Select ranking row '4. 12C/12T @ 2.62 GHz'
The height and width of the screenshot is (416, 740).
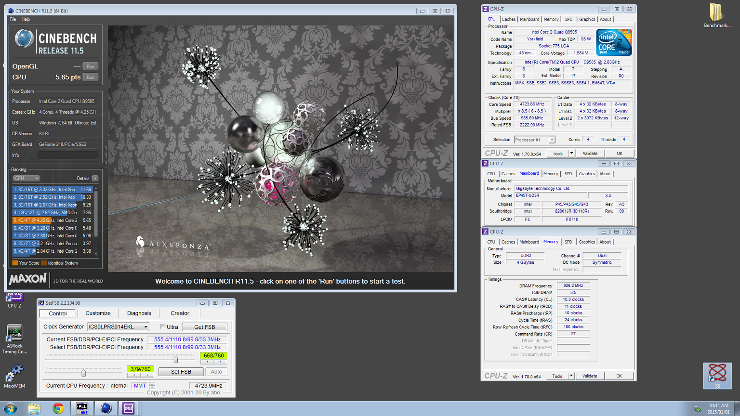coord(53,212)
